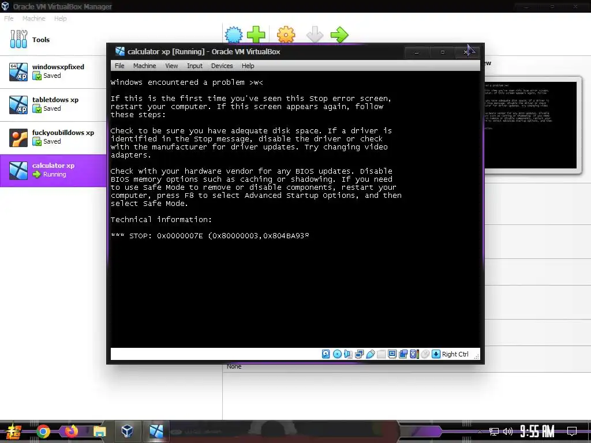The image size is (591, 443).
Task: Open Settings via the orange gear icon
Action: point(286,35)
